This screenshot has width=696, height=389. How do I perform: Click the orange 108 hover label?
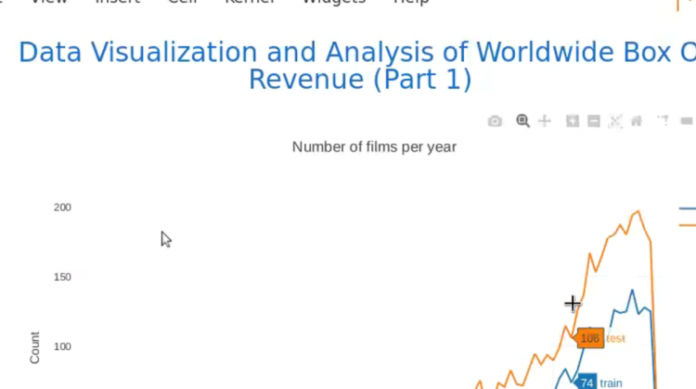pos(590,338)
